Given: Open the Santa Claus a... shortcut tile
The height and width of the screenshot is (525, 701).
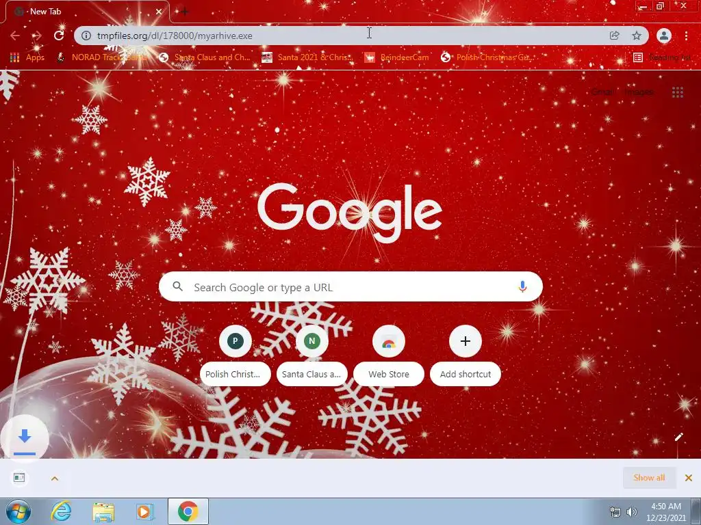Looking at the screenshot, I should (311, 355).
